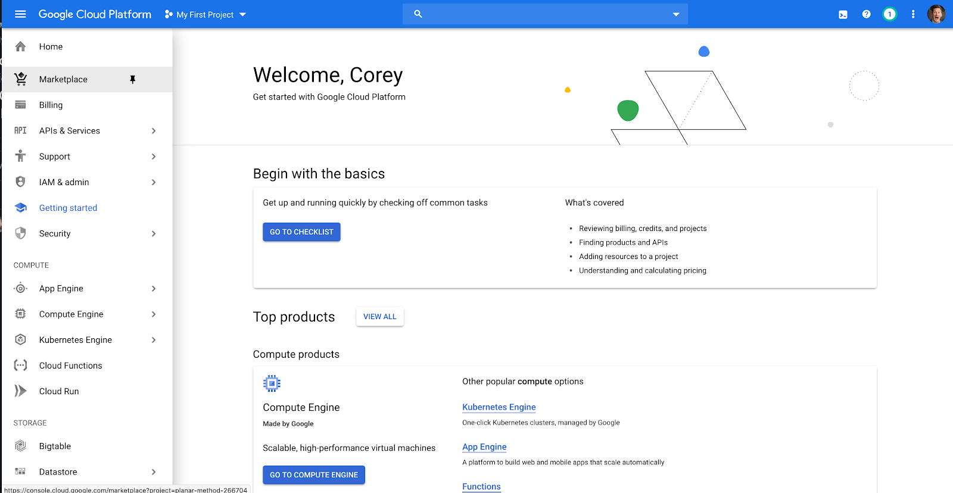Click the GO TO COMPUTE ENGINE button
953x493 pixels.
click(314, 475)
